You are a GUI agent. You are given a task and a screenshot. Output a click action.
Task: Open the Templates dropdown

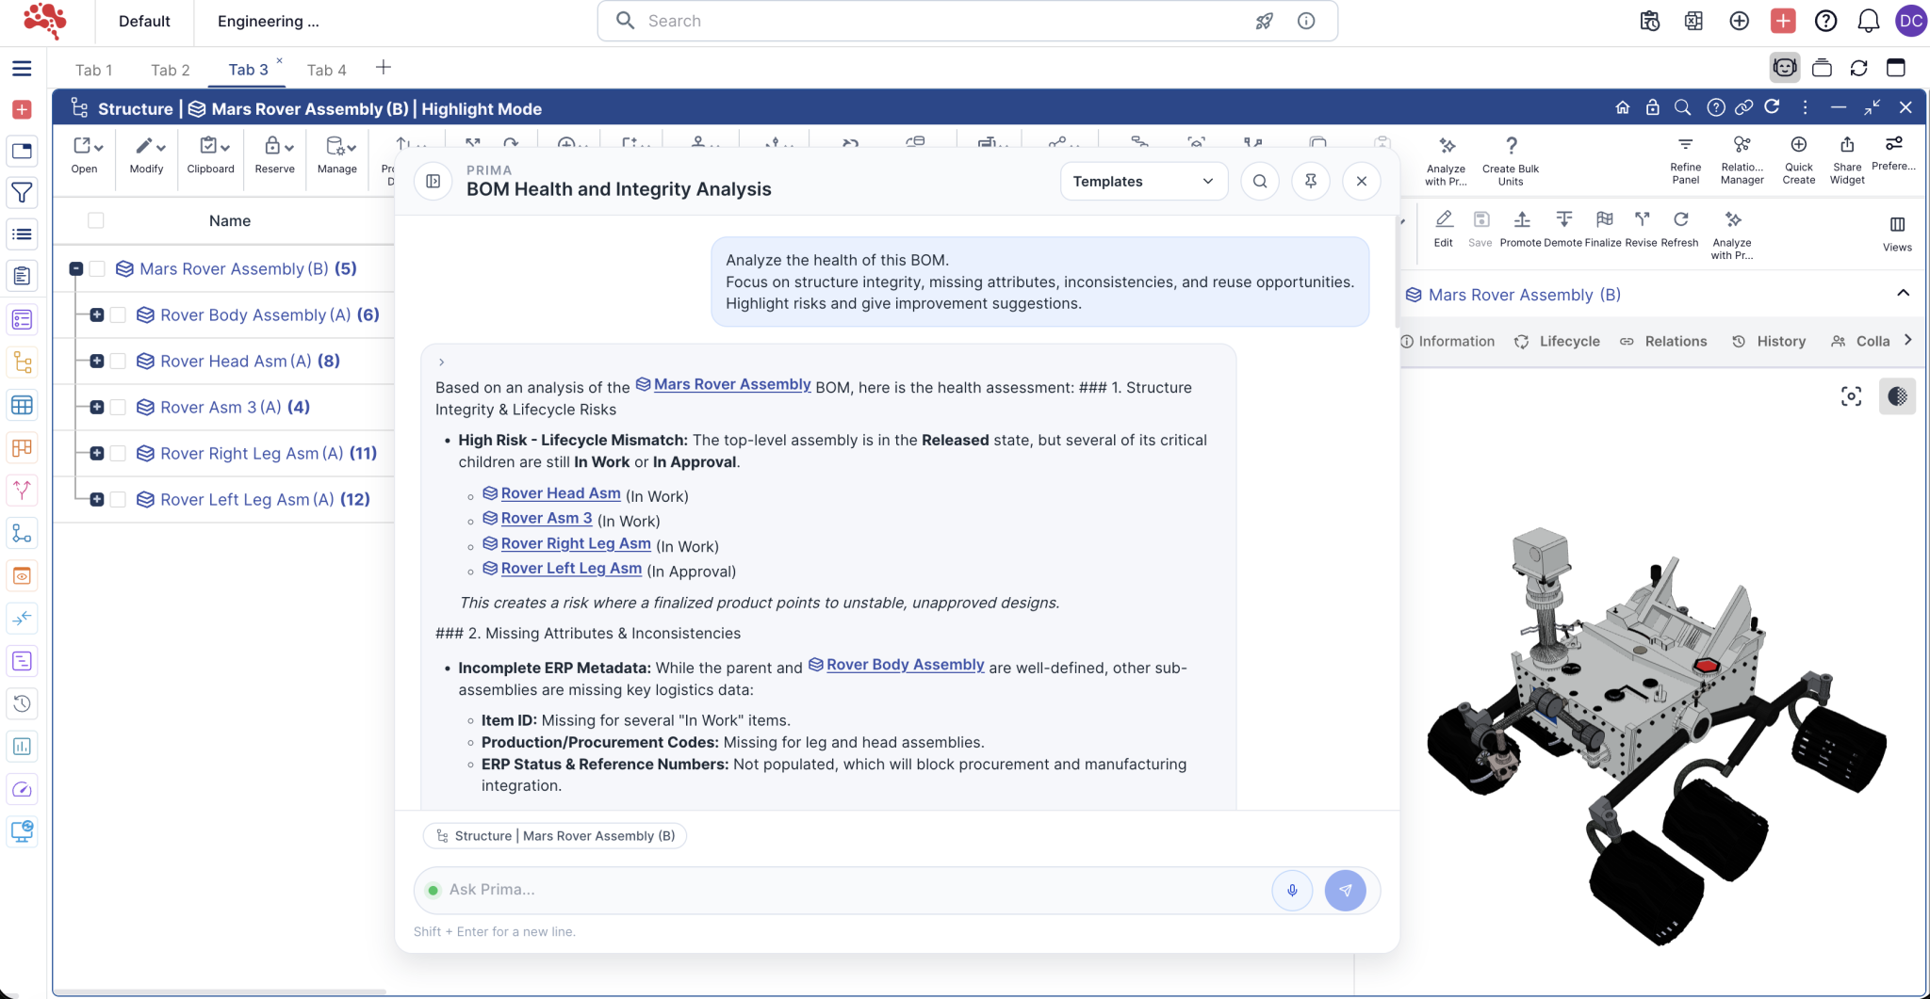[x=1143, y=181]
